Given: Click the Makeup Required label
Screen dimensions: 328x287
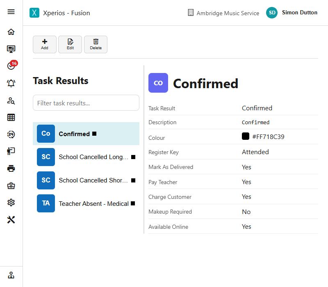Looking at the screenshot, I should click(x=170, y=212).
